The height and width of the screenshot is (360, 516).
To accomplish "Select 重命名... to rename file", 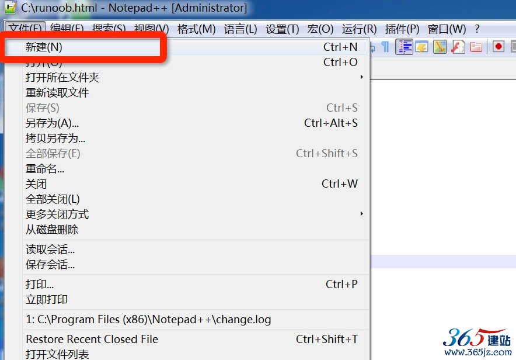I will [187, 168].
